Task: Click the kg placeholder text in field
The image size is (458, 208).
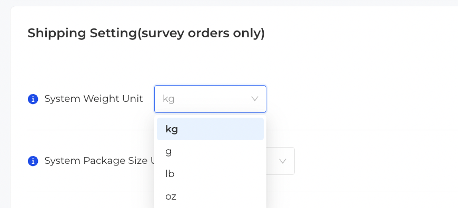Action: click(168, 99)
